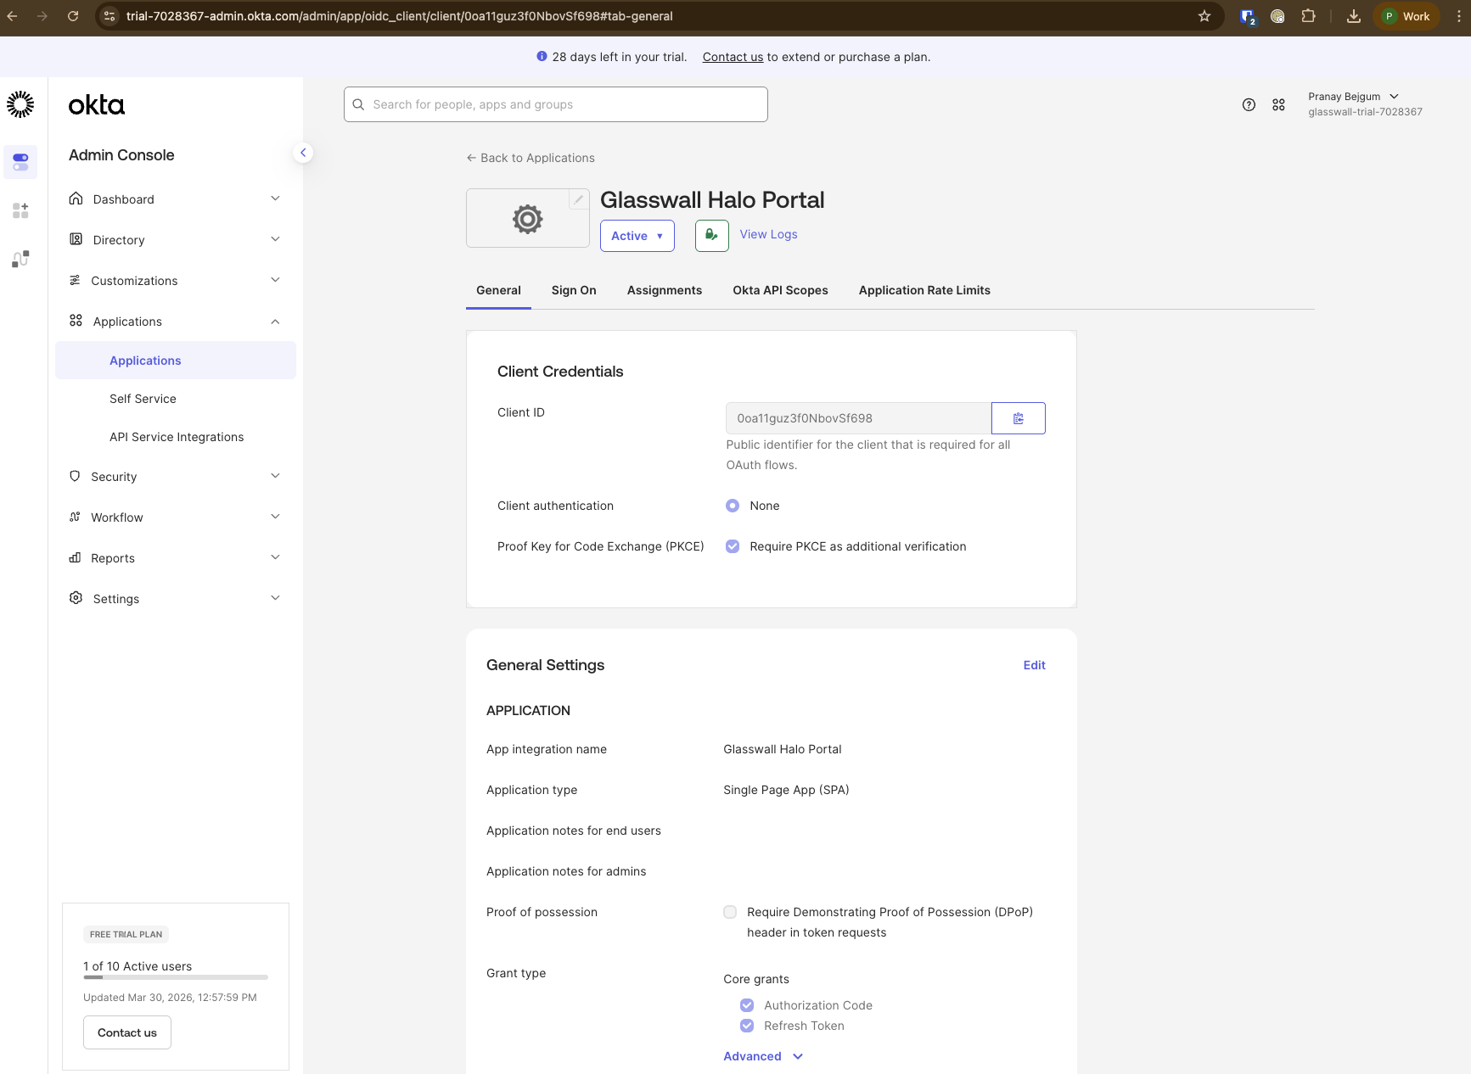Open browser extensions puzzle icon
The width and height of the screenshot is (1471, 1074).
coord(1308,16)
